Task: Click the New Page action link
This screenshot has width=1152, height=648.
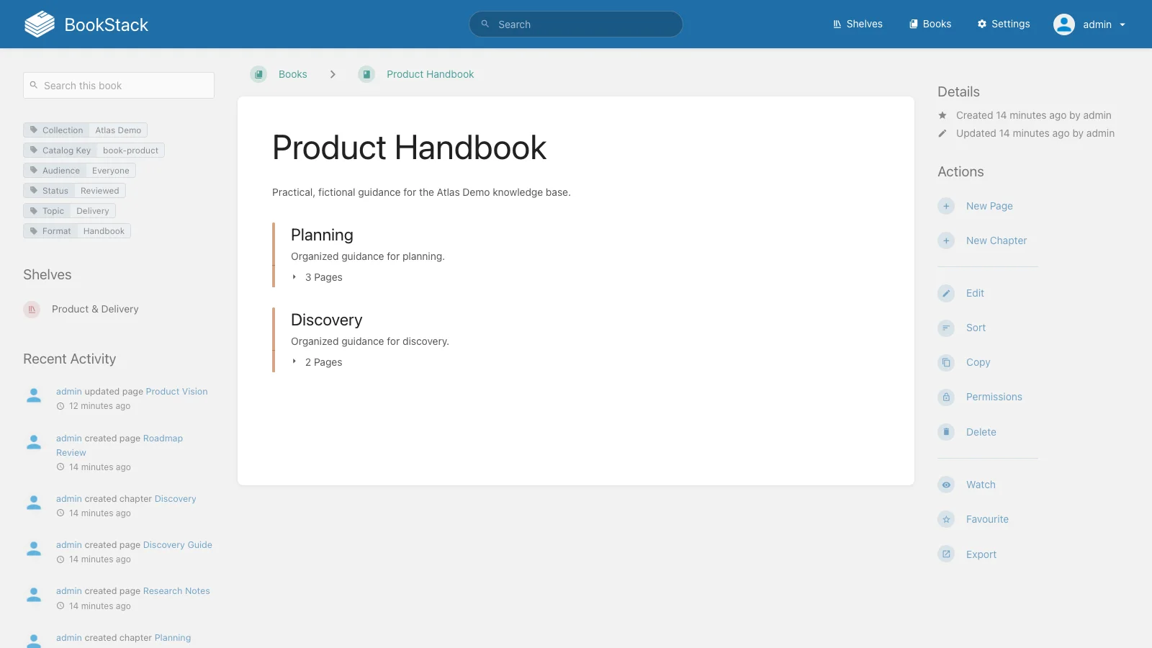Action: coord(989,206)
